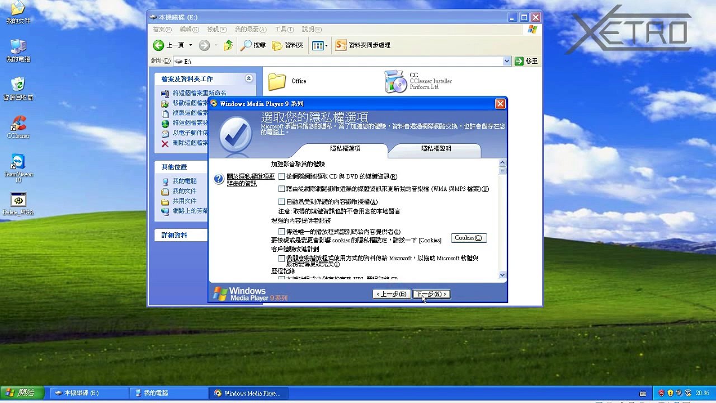
Task: Click 下一步(N) next button in wizard
Action: (431, 294)
